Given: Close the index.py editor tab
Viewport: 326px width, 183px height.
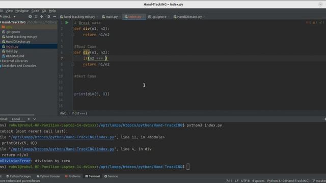Looking at the screenshot, I should pyautogui.click(x=144, y=17).
